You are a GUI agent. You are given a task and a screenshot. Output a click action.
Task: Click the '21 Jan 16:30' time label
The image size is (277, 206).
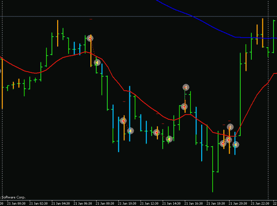point(194,203)
